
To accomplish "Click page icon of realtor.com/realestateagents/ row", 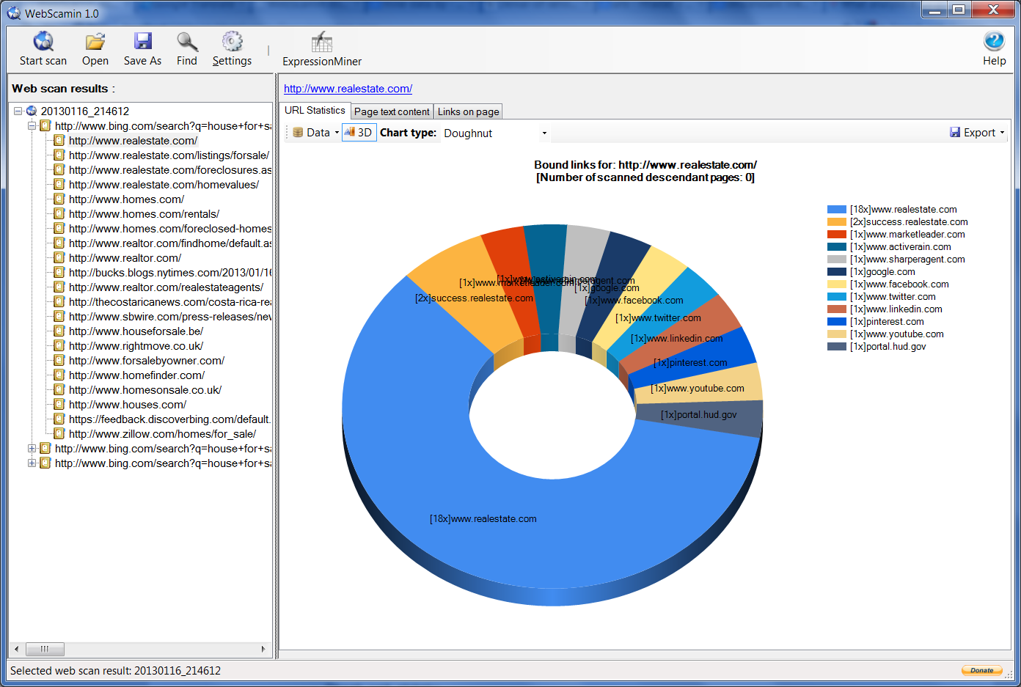I will 59,287.
